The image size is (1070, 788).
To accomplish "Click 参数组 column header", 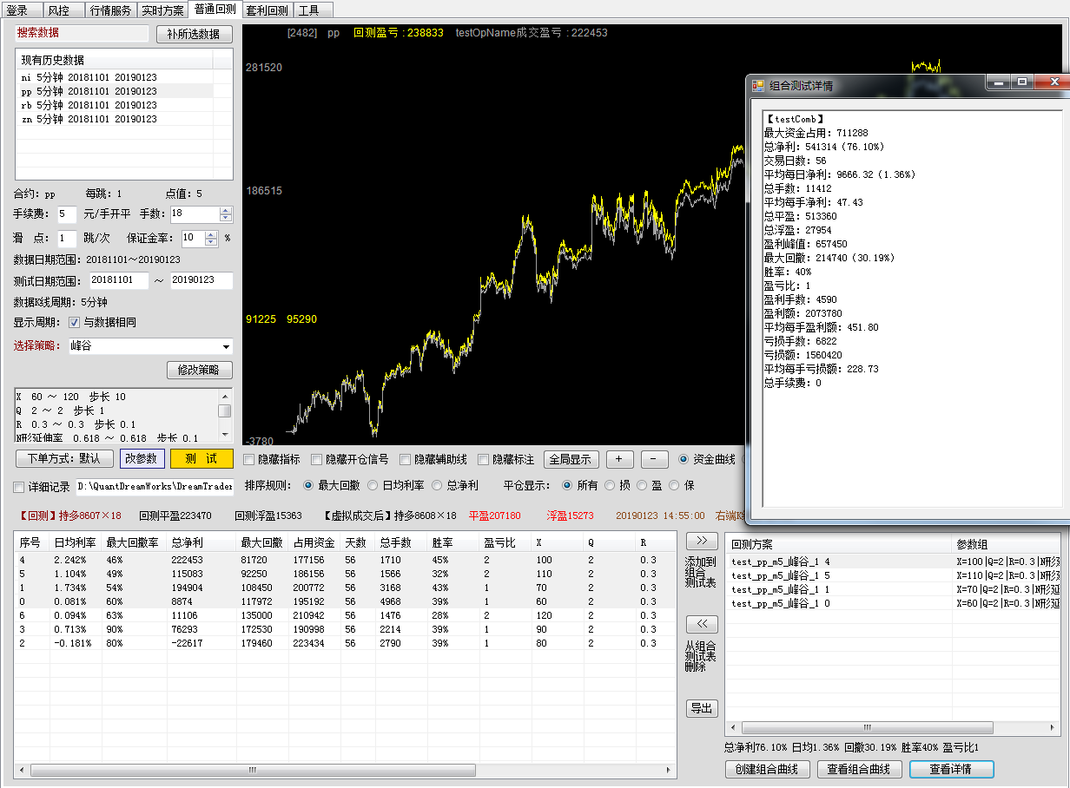I will click(x=1006, y=544).
